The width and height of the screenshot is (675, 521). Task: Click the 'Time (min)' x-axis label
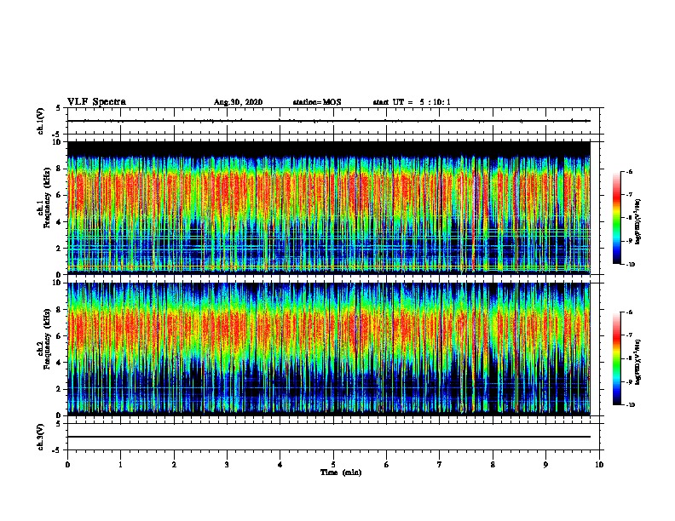point(341,472)
